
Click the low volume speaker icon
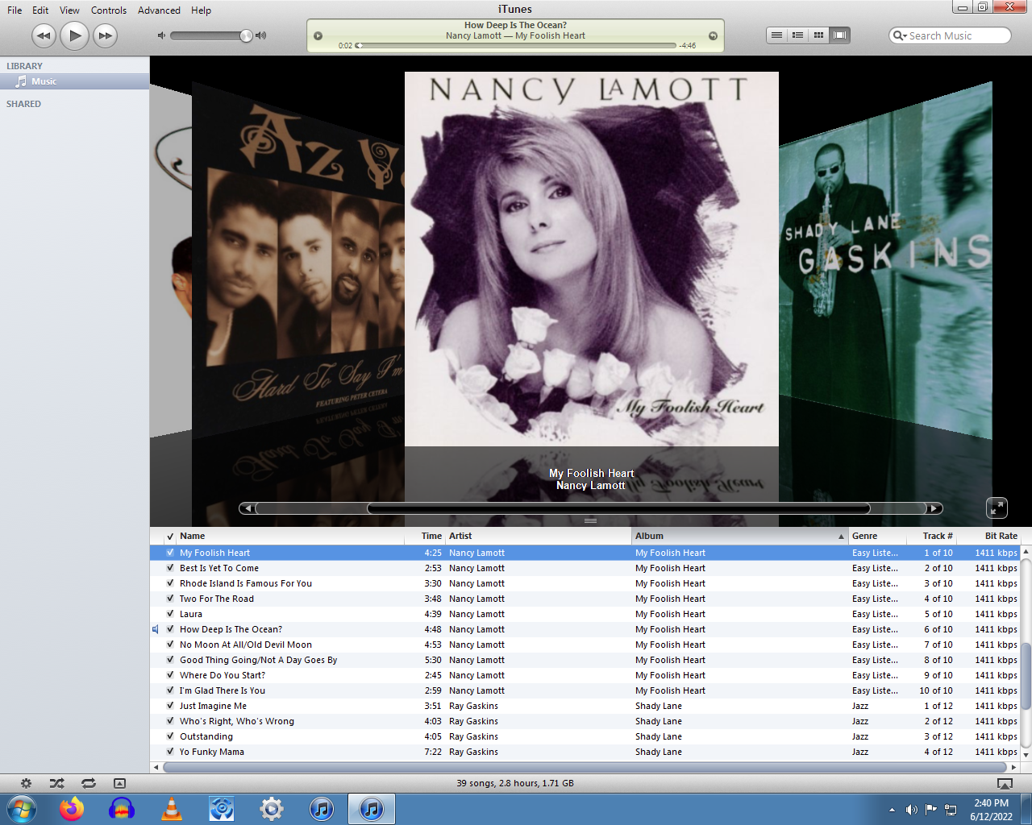pyautogui.click(x=161, y=35)
